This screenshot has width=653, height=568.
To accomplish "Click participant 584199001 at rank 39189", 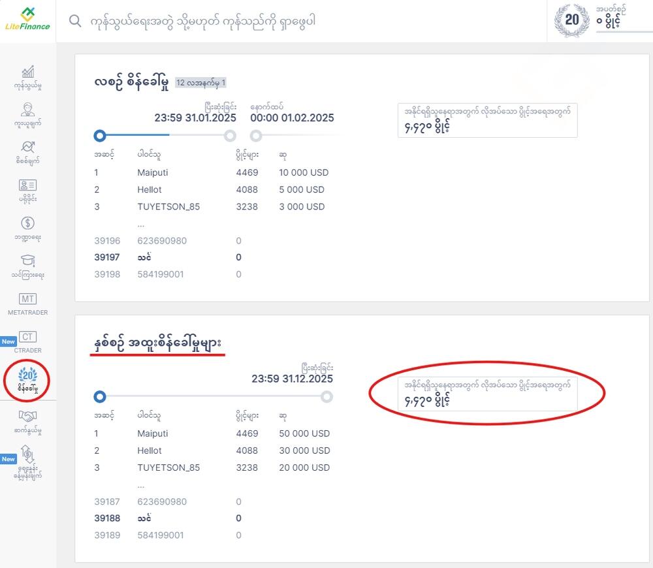I will point(161,535).
